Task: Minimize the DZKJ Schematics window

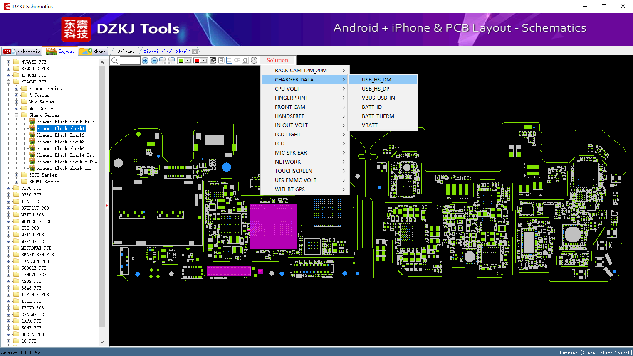Action: point(585,6)
